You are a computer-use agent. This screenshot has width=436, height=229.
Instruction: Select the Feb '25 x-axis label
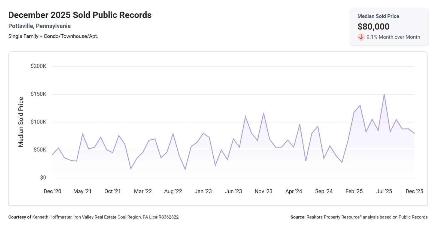pyautogui.click(x=354, y=191)
